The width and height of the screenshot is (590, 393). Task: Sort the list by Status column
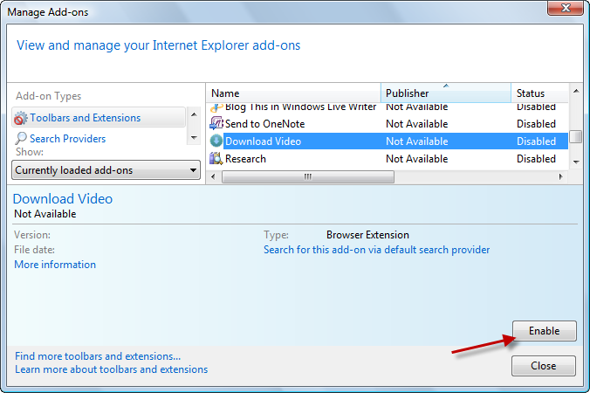tap(540, 93)
